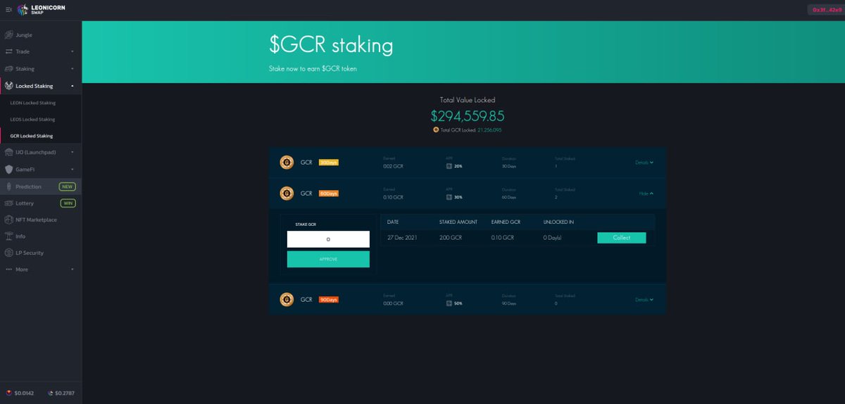845x404 pixels.
Task: Click the GCR coin icon in the 60Days row
Action: click(x=287, y=193)
